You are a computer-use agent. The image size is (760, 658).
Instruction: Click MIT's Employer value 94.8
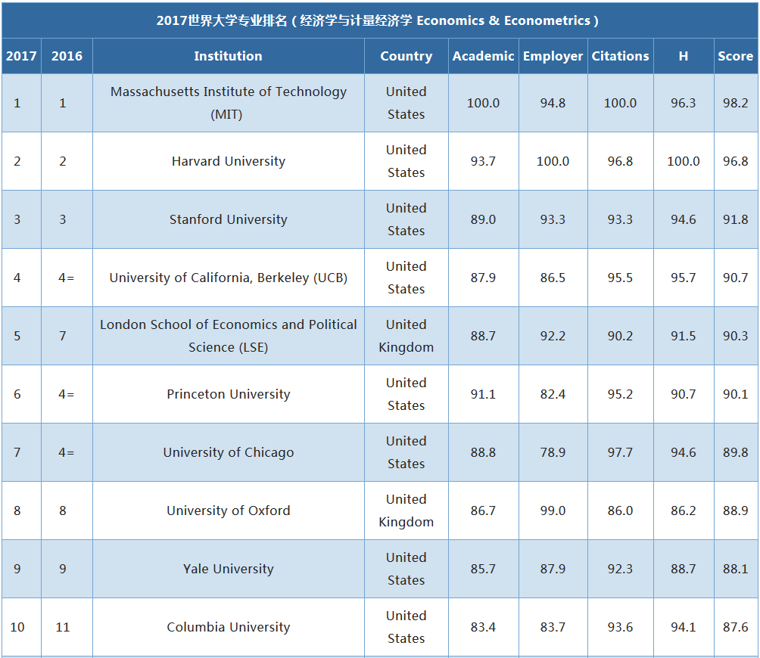553,103
